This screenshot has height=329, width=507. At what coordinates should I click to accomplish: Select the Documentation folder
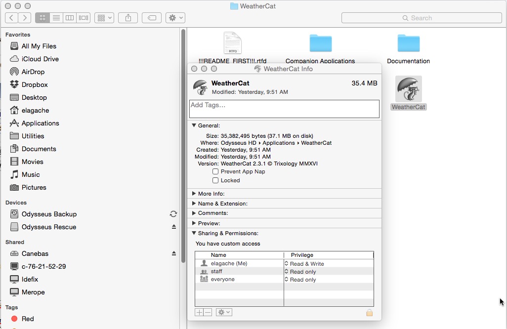click(408, 49)
